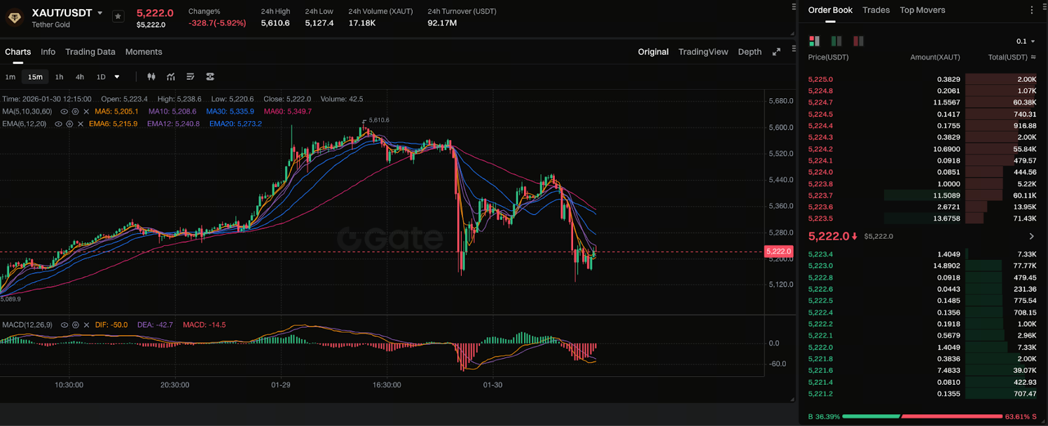Select the 1h timeframe
Image resolution: width=1048 pixels, height=426 pixels.
60,77
